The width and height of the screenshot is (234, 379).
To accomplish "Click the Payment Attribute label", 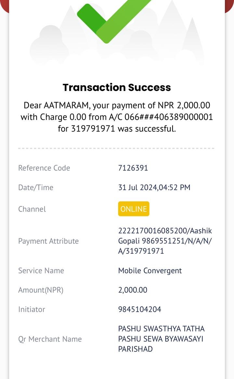I will click(x=48, y=241).
